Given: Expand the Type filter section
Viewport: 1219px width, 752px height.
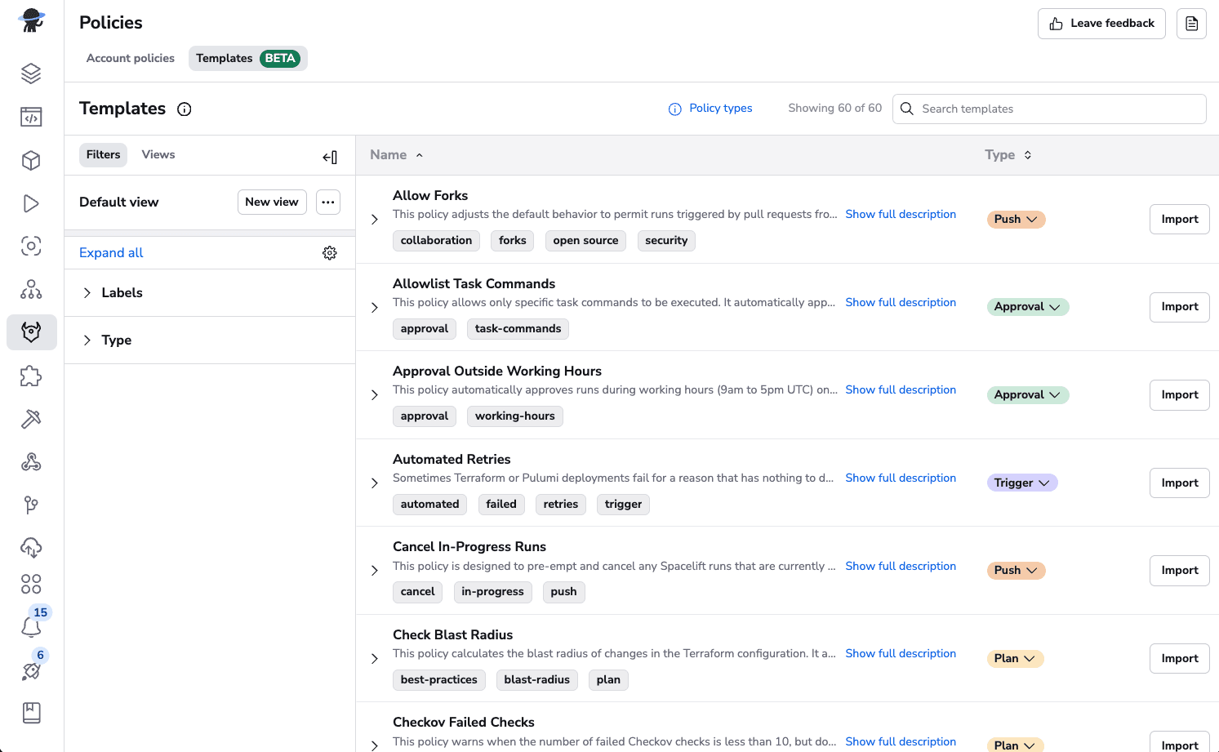Looking at the screenshot, I should pos(116,340).
